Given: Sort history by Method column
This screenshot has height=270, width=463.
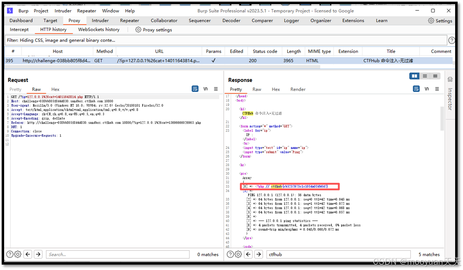Looking at the screenshot, I should pos(105,51).
